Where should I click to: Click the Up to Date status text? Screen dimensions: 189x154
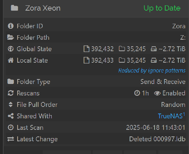(x=162, y=8)
